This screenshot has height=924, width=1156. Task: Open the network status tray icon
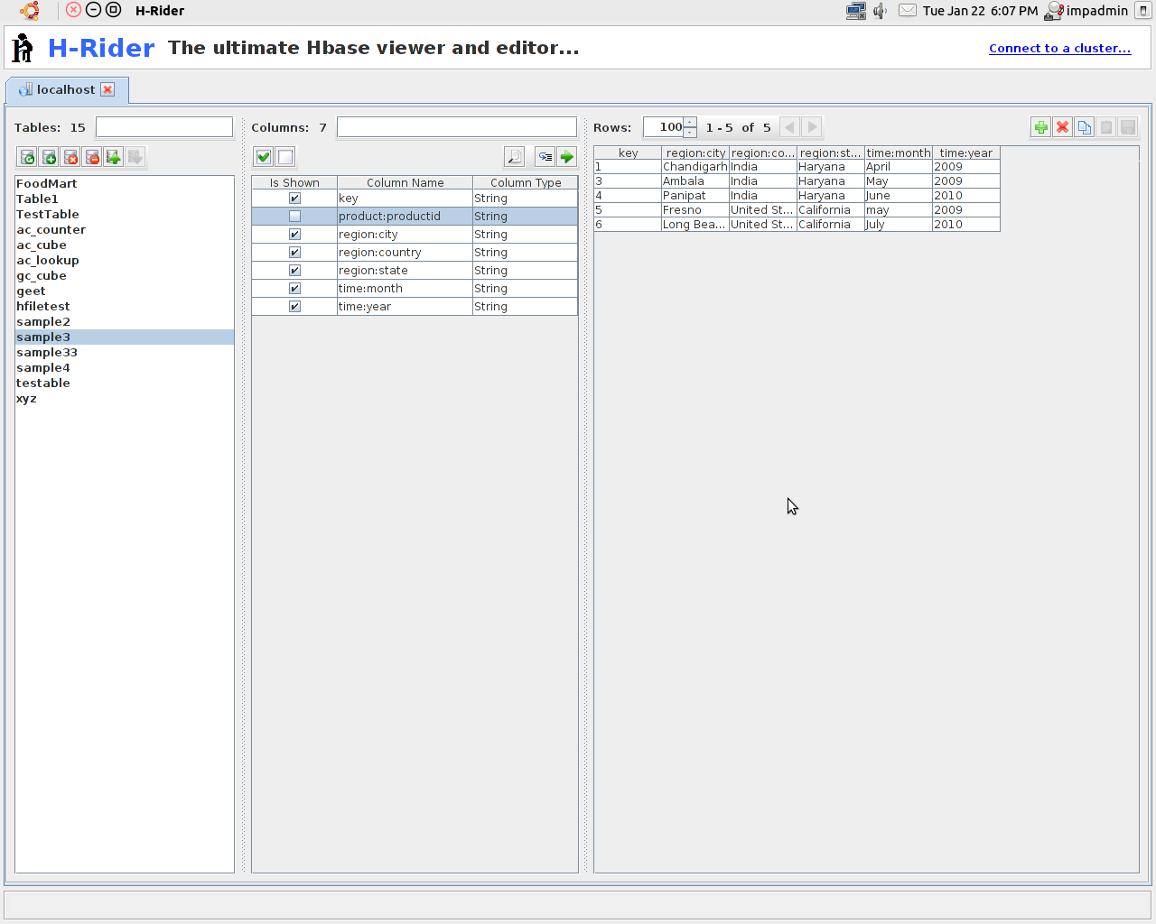855,11
